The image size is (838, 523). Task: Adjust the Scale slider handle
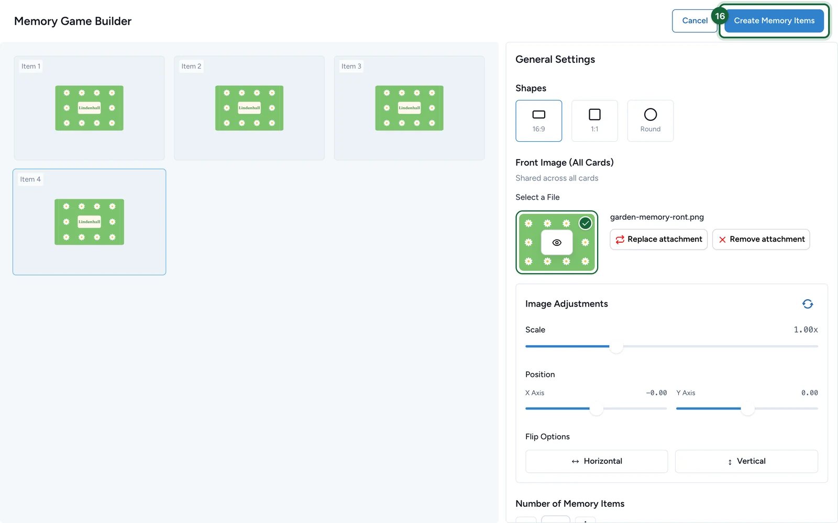pos(616,346)
